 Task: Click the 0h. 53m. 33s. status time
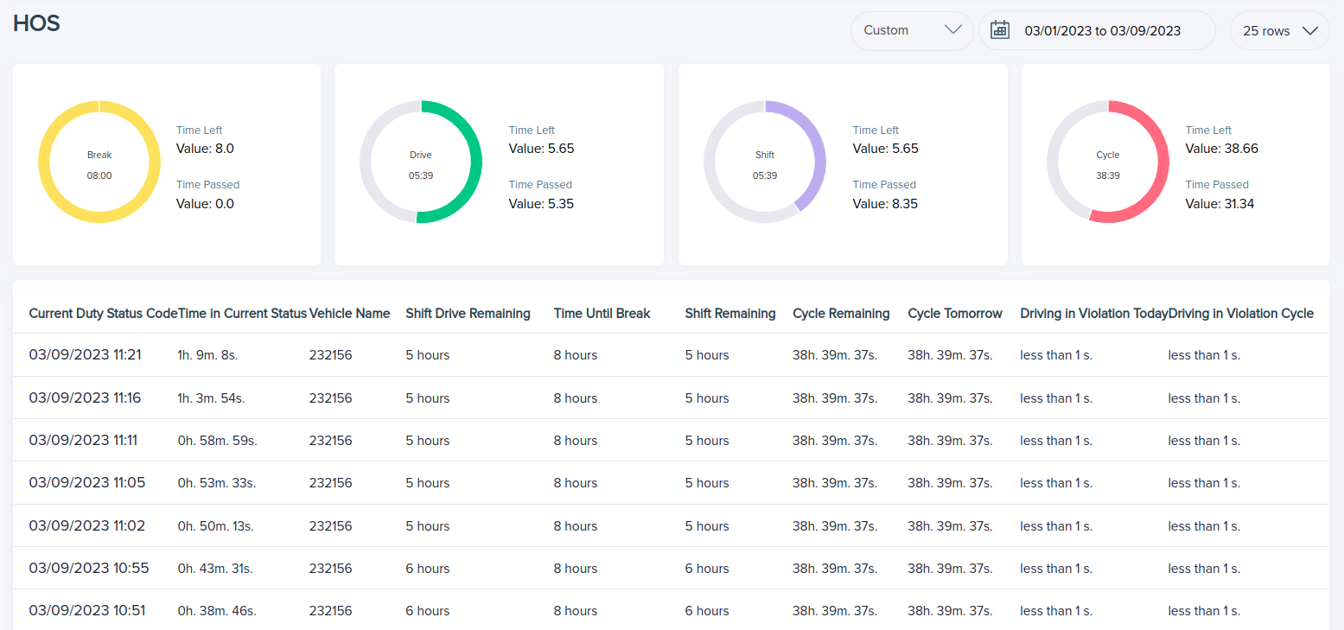217,483
